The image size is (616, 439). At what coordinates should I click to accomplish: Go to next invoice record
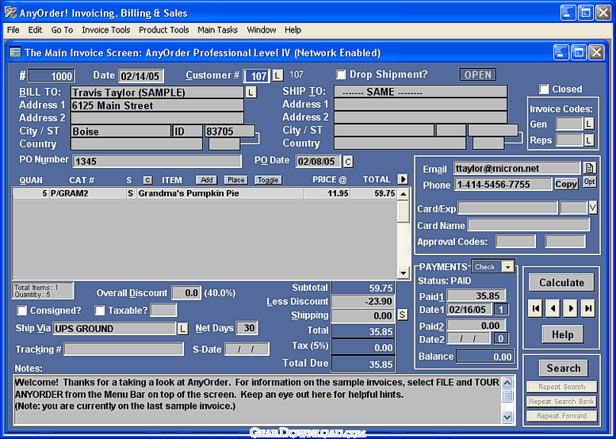point(571,308)
